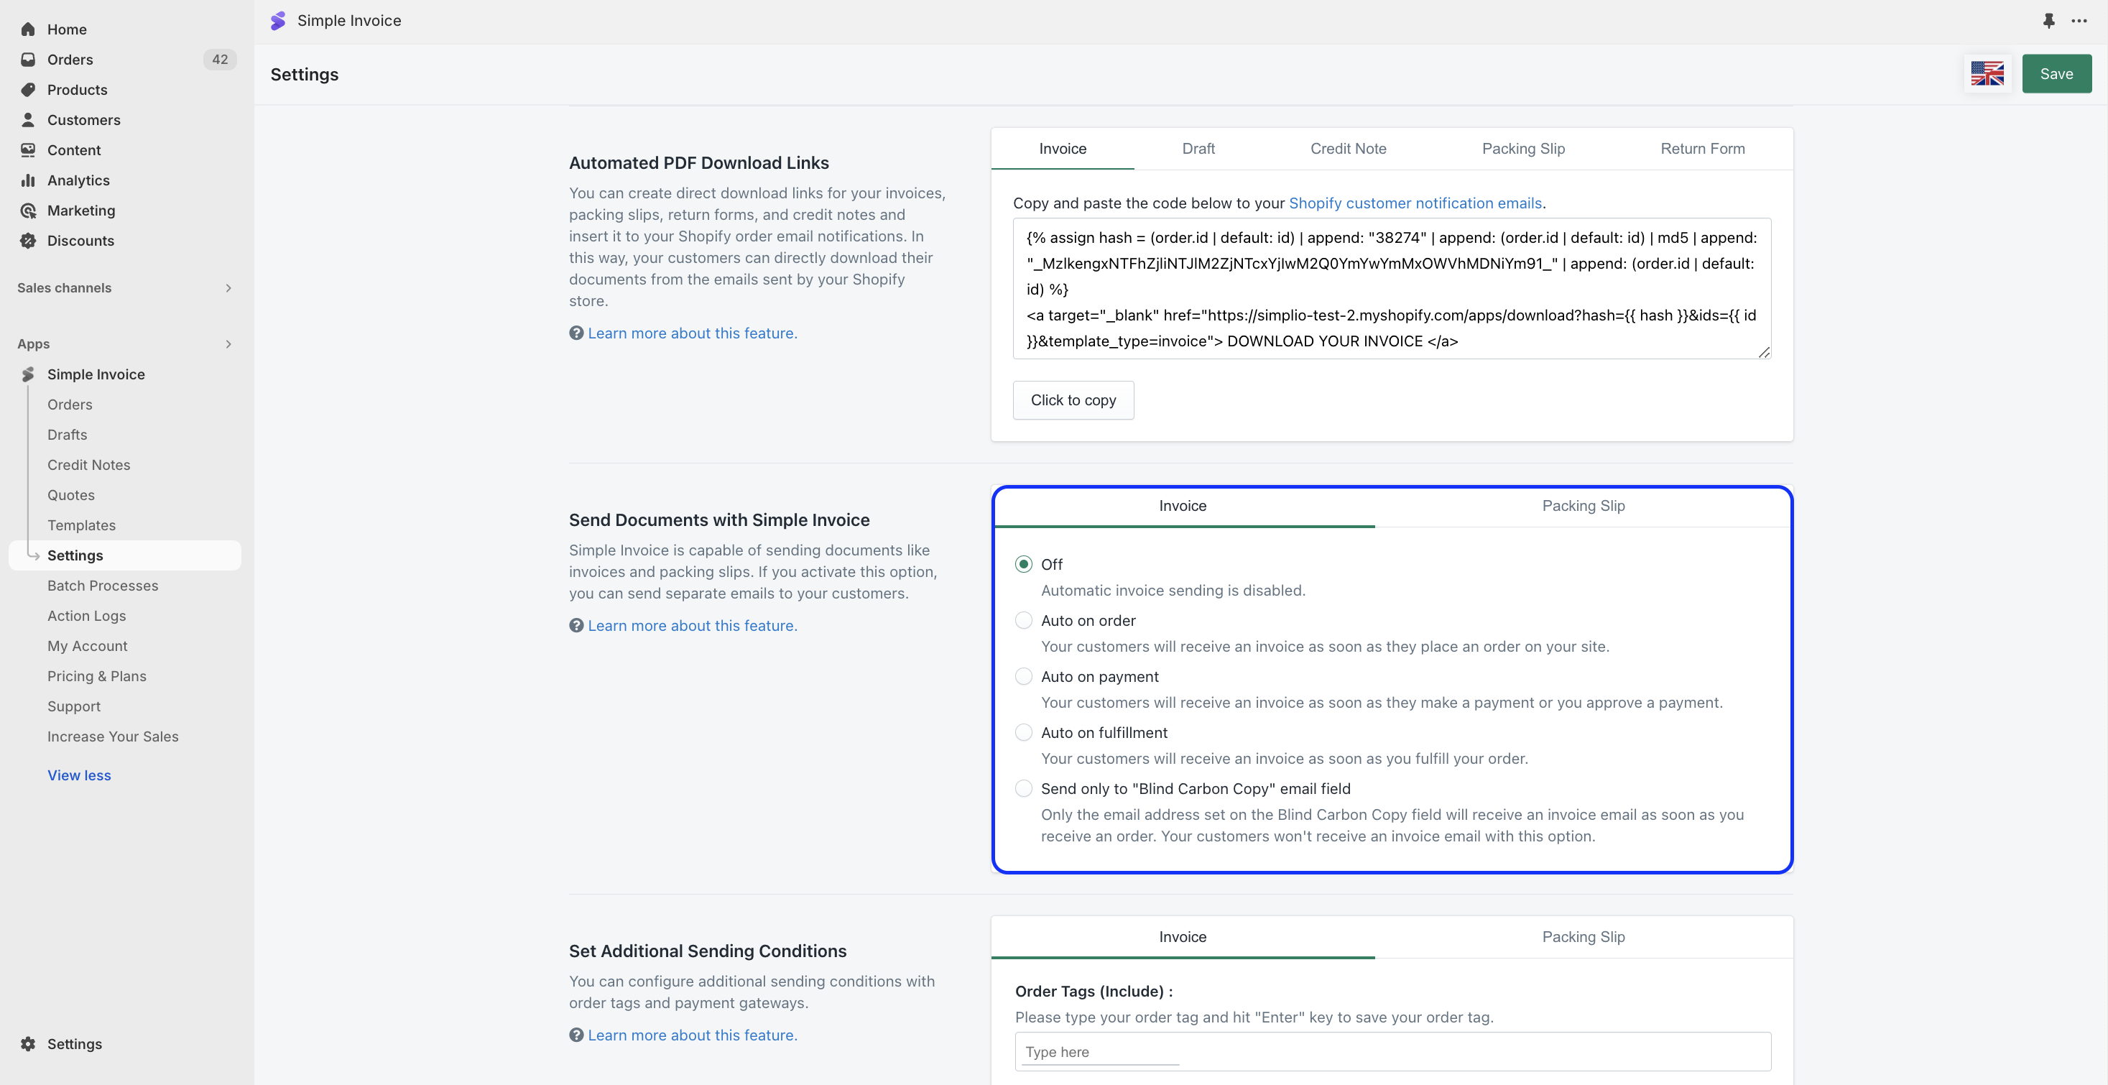The image size is (2108, 1085).
Task: Click the Home icon in sidebar
Action: tap(28, 29)
